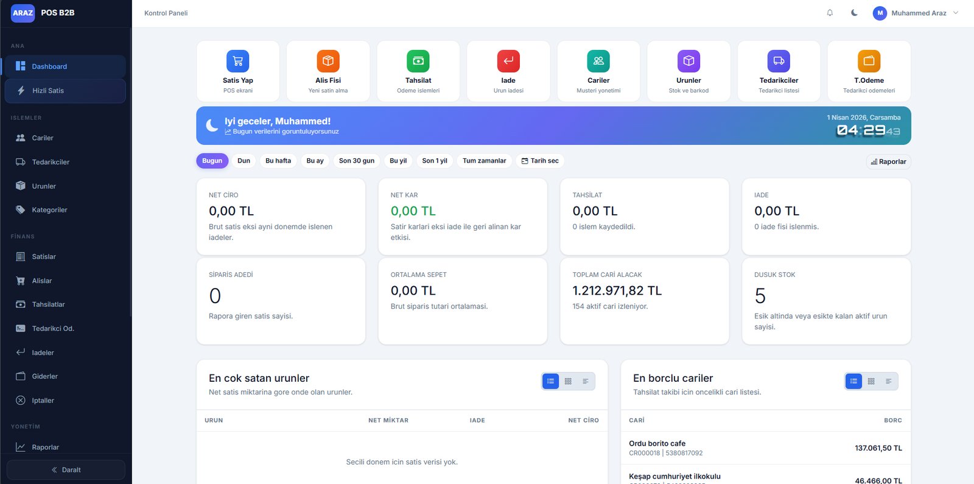Go to Cariler in the sidebar
Image resolution: width=974 pixels, height=484 pixels.
[x=65, y=138]
